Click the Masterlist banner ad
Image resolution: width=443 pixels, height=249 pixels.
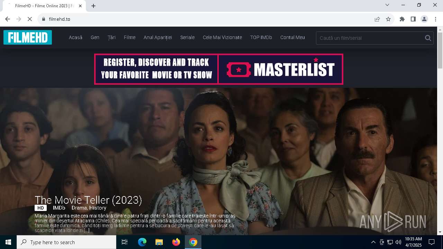tap(219, 69)
